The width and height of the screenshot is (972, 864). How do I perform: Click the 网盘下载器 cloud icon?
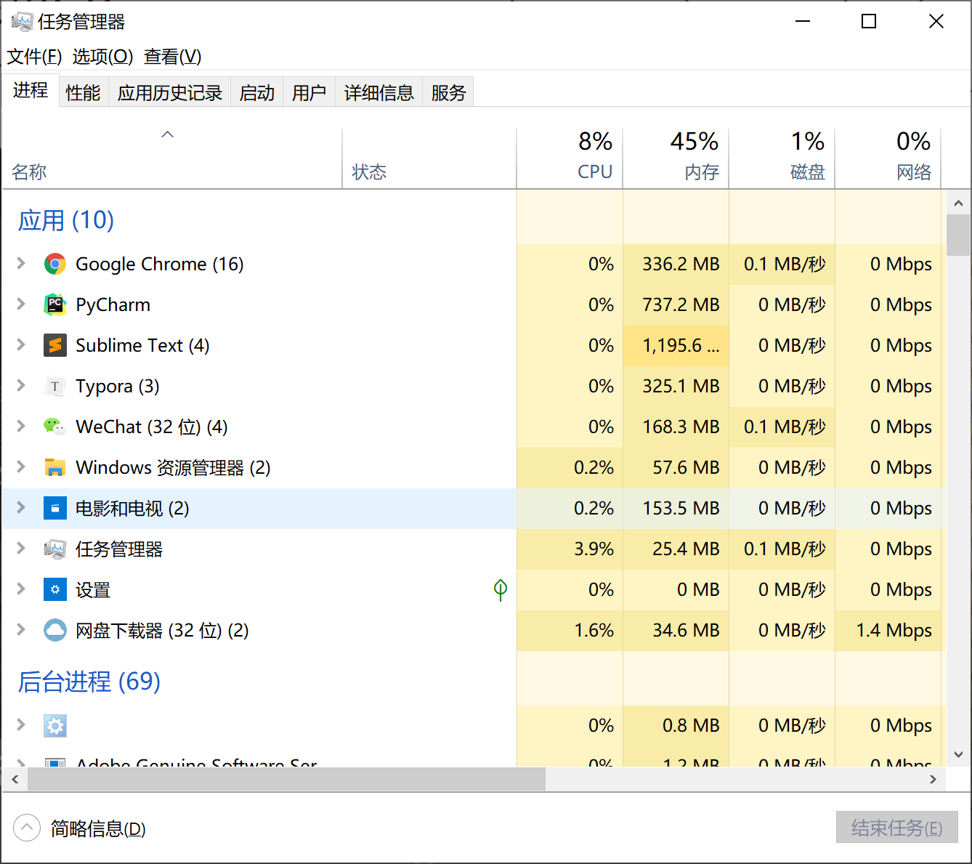[x=55, y=630]
